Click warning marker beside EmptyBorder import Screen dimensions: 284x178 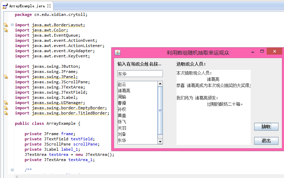pos(6,108)
